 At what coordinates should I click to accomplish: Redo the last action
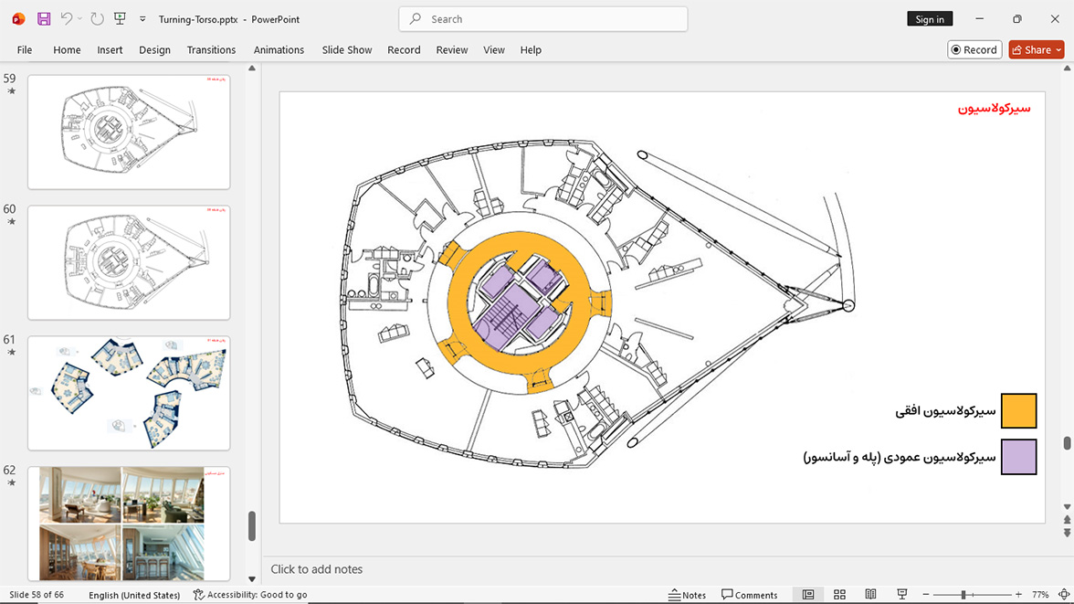[97, 19]
